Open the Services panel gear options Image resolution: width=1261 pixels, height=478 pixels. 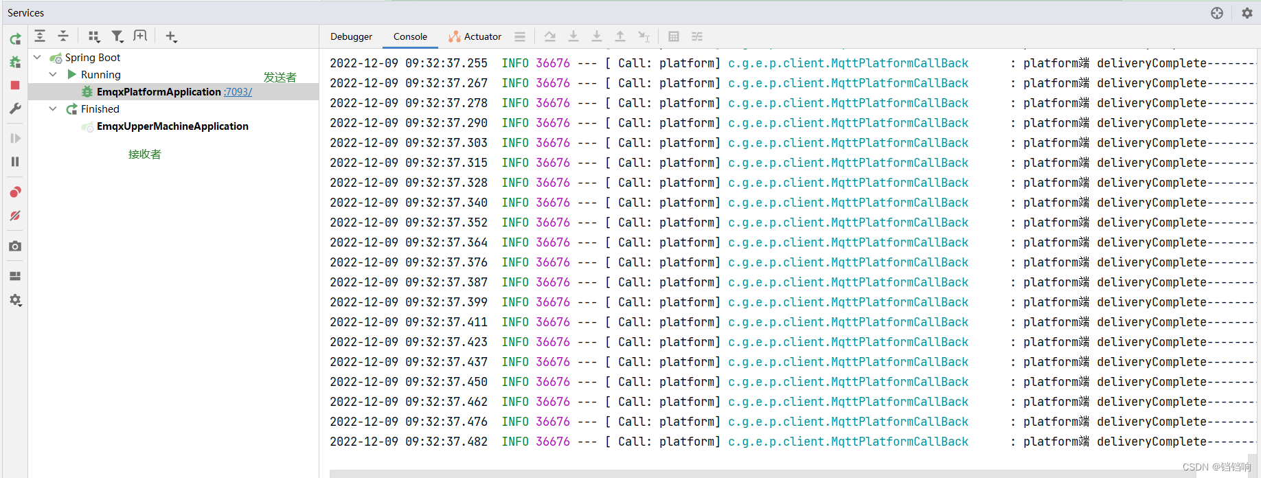(x=1247, y=13)
